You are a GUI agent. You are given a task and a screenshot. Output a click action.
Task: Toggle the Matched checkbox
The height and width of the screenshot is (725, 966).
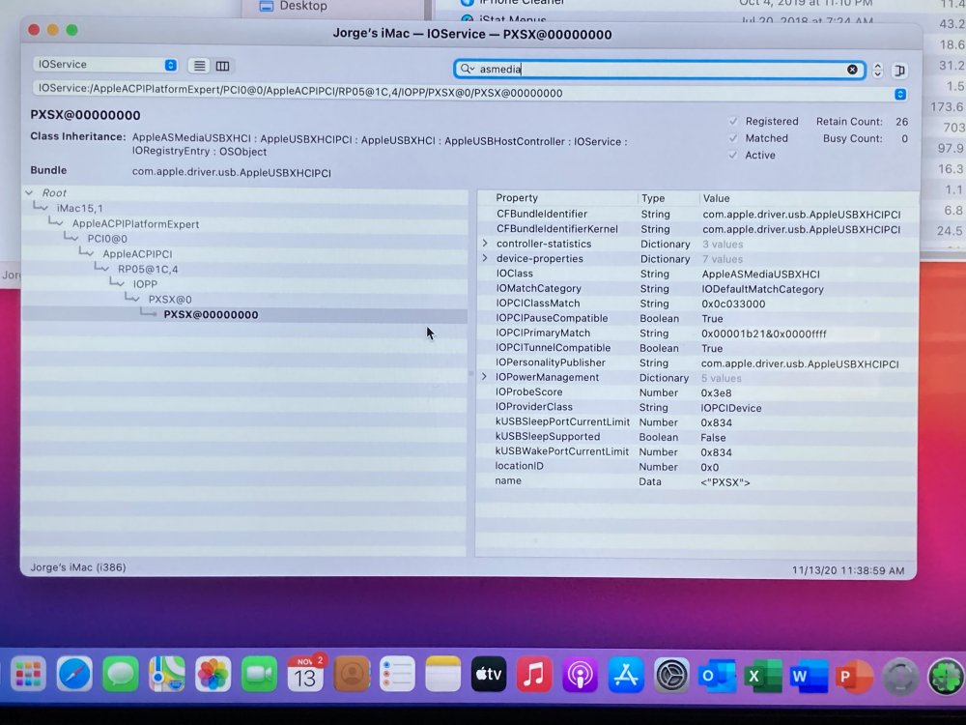coord(733,138)
